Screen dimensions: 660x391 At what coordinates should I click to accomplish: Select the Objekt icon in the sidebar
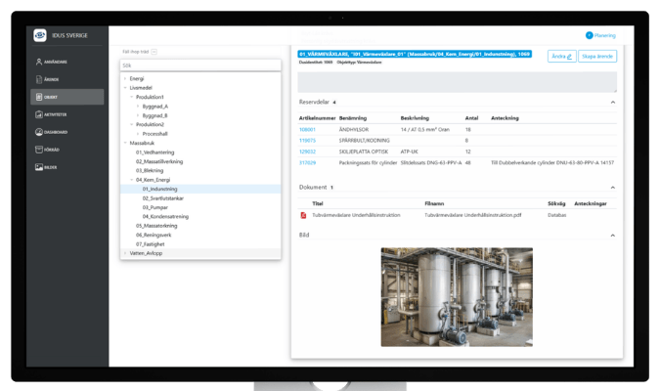[x=39, y=97]
